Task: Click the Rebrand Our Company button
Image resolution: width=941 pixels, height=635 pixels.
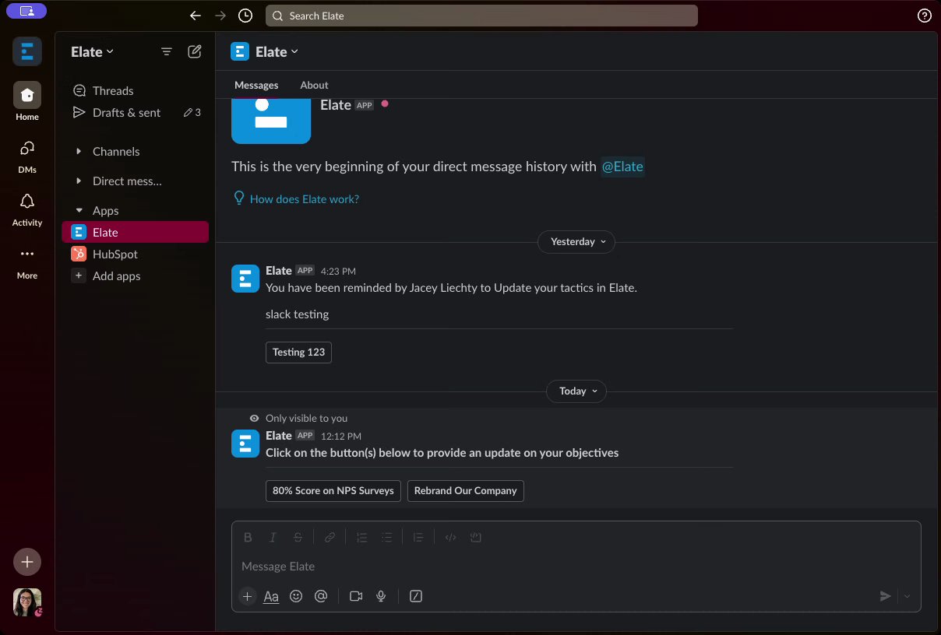Action: point(466,491)
